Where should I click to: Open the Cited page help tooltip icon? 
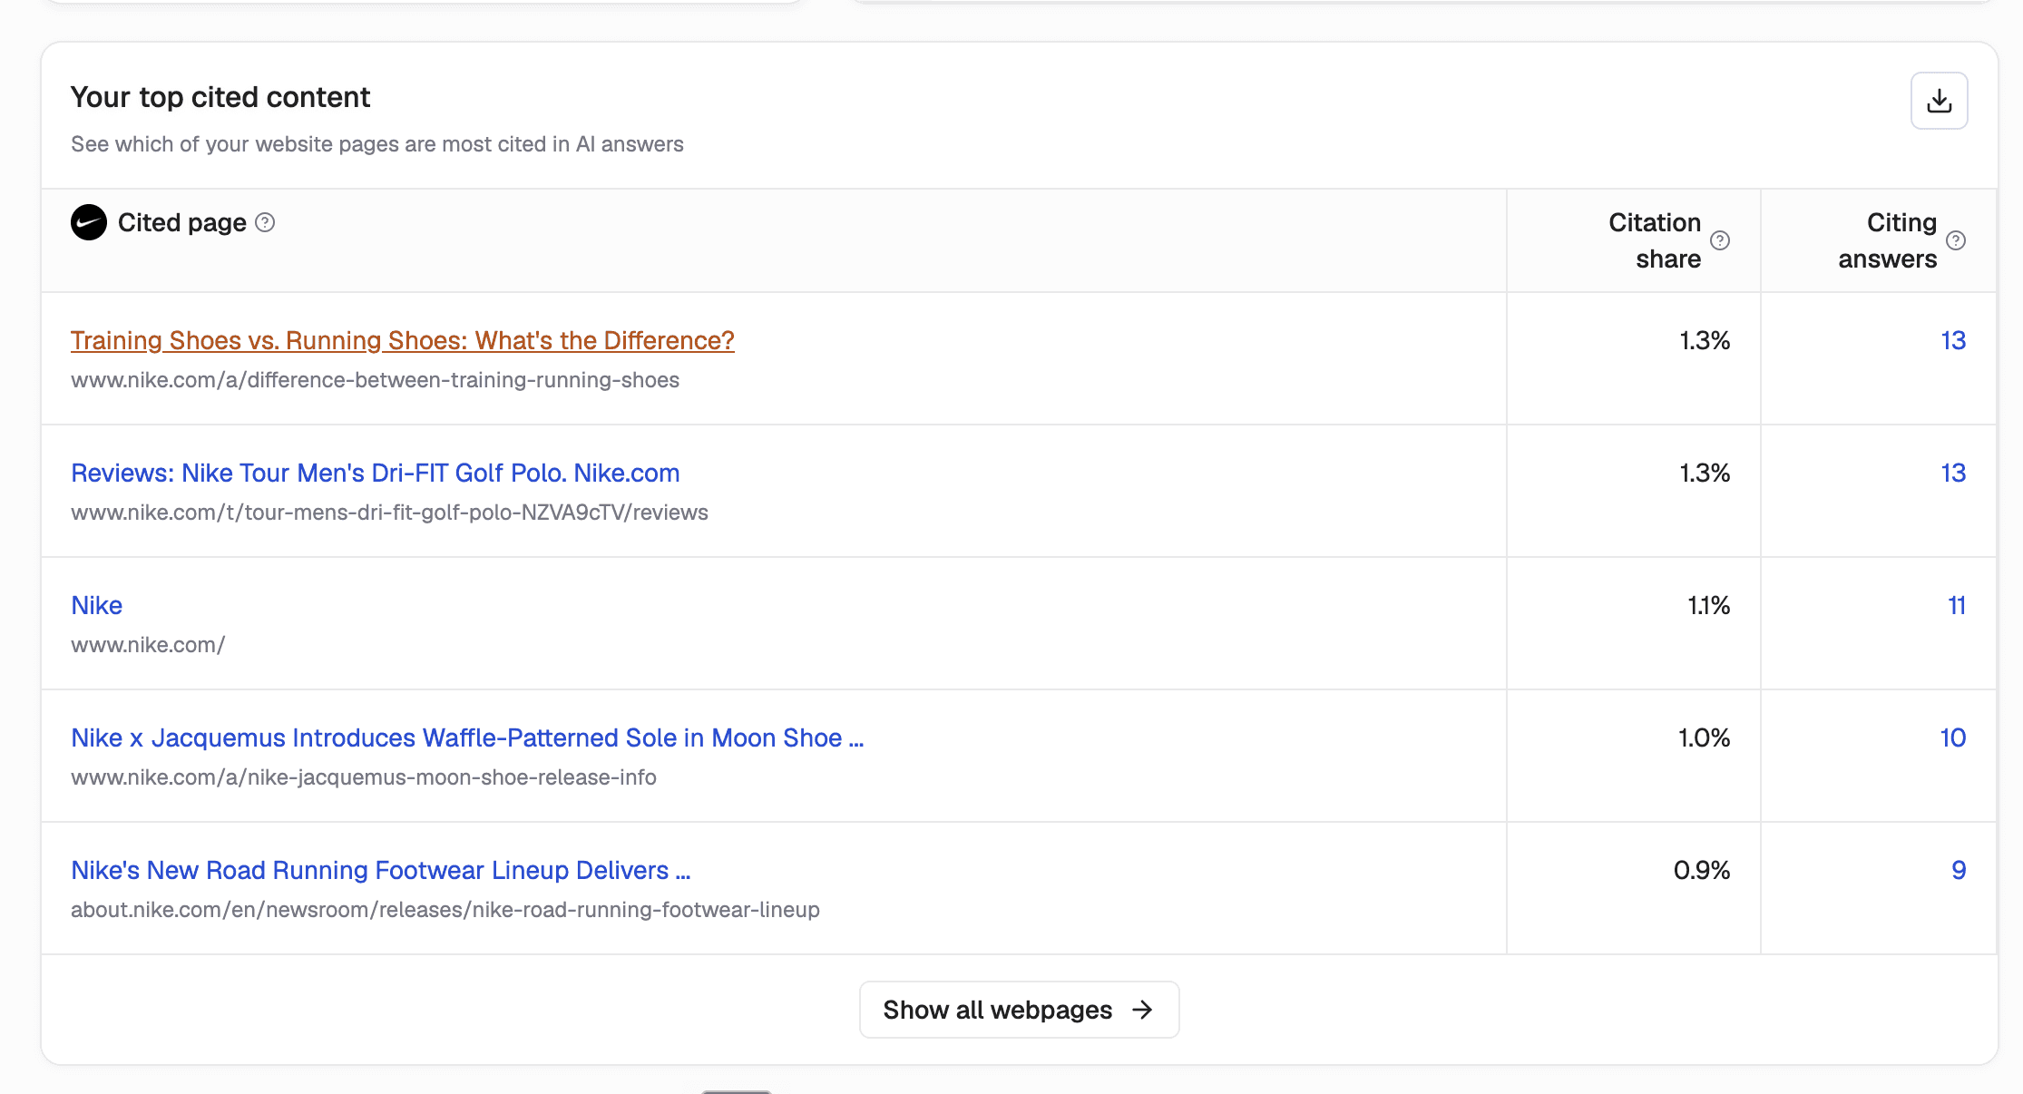click(x=265, y=222)
